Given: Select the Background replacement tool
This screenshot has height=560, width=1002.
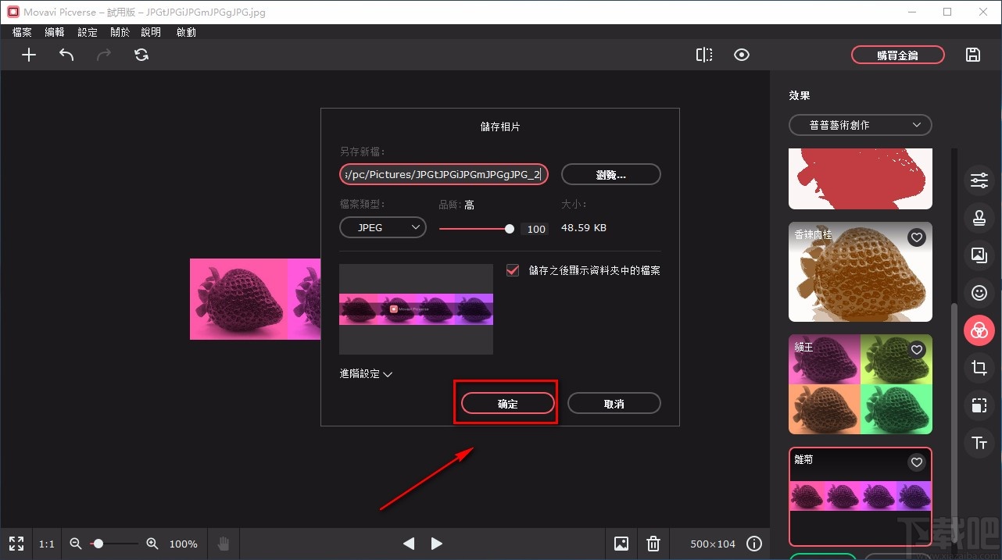Looking at the screenshot, I should click(979, 255).
